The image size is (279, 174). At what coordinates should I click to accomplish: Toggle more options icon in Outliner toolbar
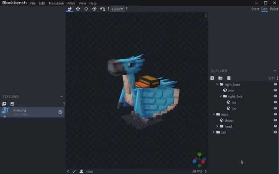(277, 78)
